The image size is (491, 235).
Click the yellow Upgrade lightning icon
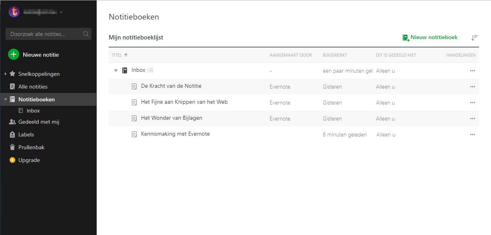12,160
